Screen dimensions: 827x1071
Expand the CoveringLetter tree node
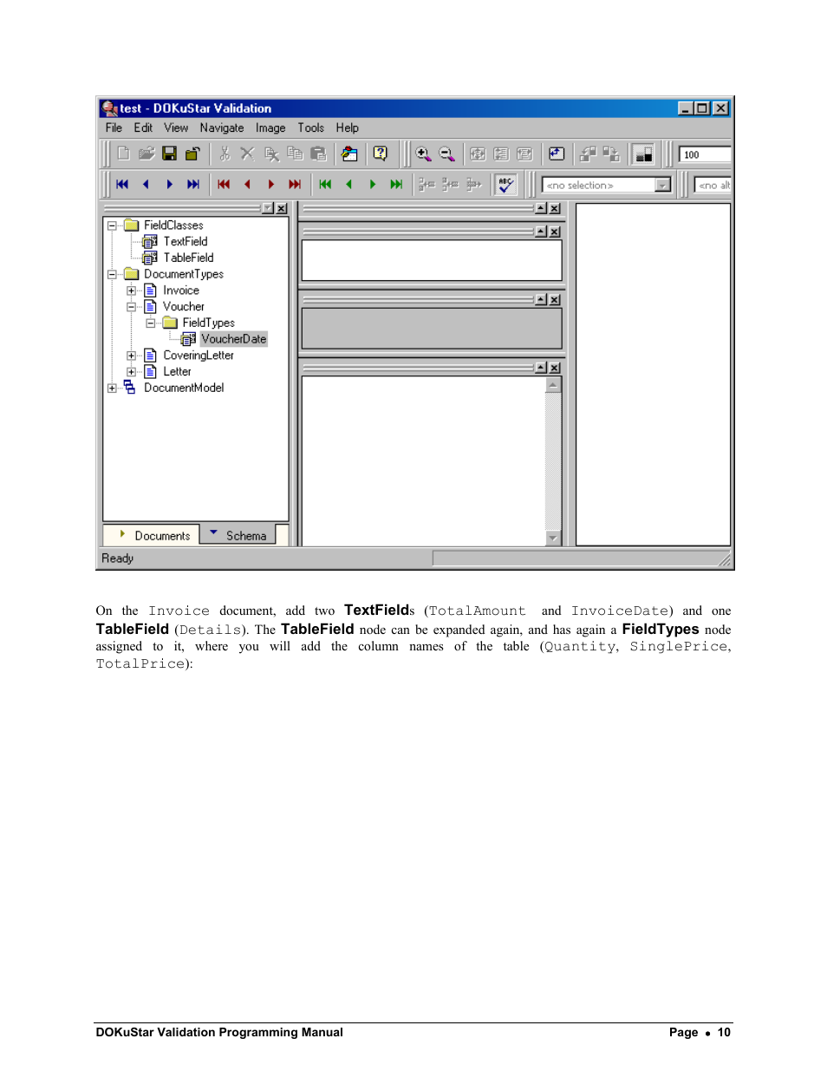(131, 356)
